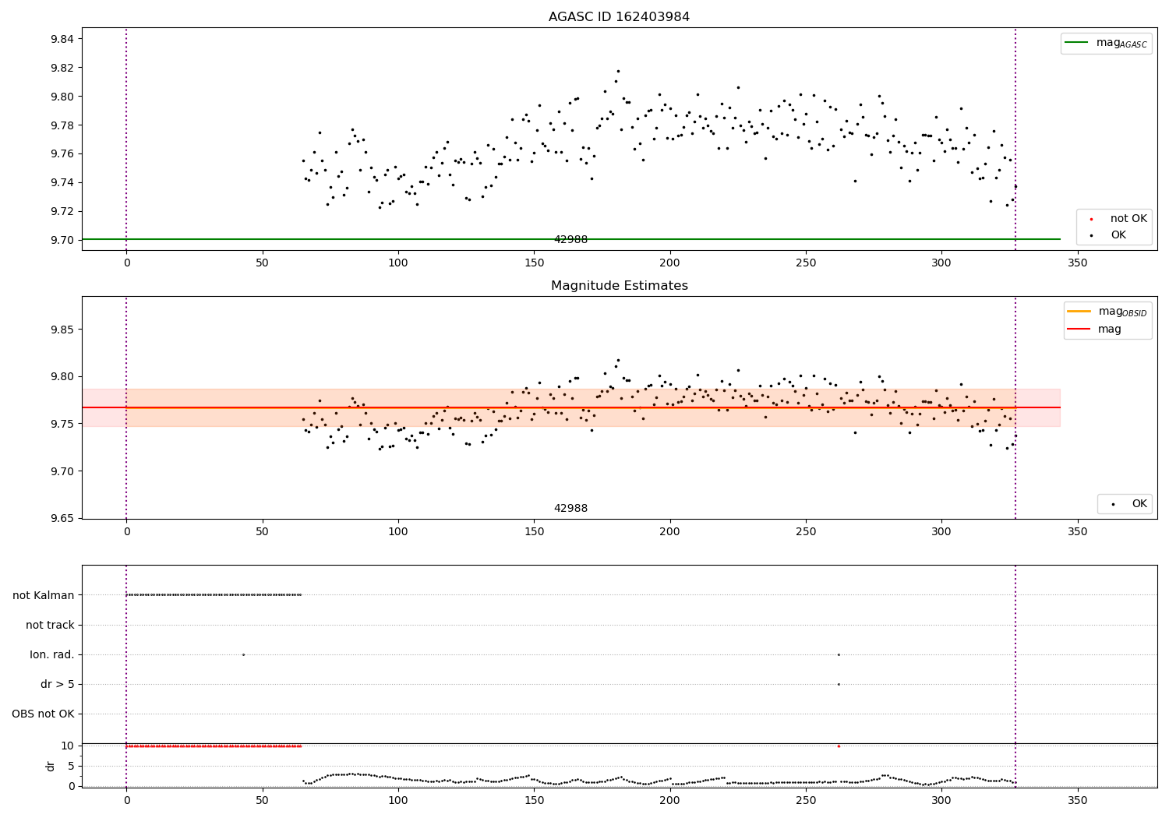
Task: Click the red dr marker near x=262
Action: [839, 746]
